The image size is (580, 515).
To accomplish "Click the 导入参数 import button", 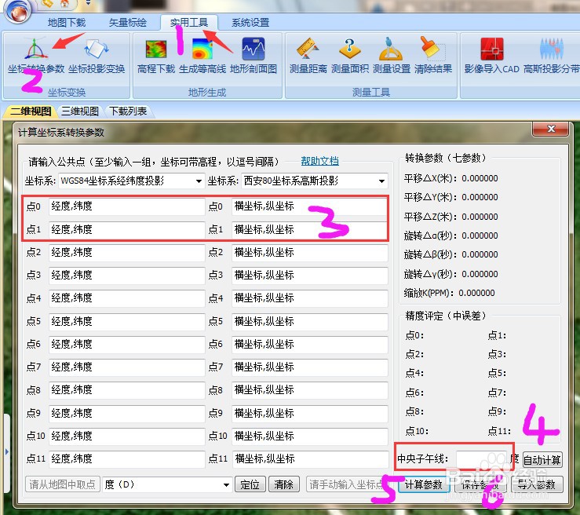I will click(x=536, y=484).
